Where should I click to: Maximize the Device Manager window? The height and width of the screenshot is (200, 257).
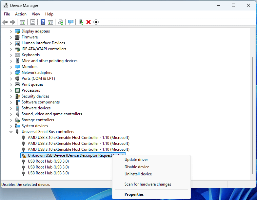[233, 5]
